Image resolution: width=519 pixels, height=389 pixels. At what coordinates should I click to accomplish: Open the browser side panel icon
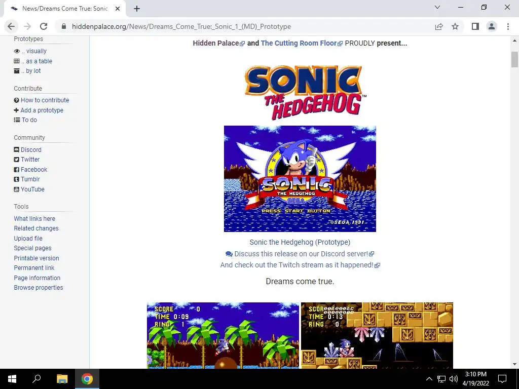(475, 26)
